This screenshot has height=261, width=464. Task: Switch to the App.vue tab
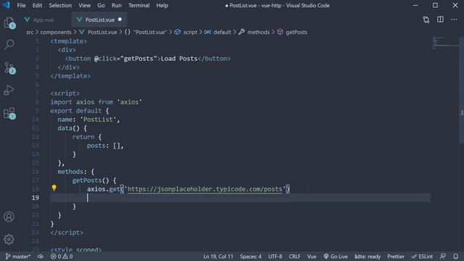click(x=43, y=20)
